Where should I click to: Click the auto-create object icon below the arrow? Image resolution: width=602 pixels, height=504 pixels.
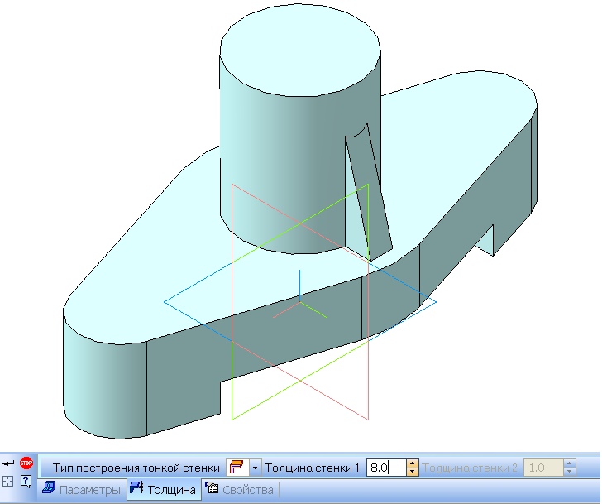[7, 481]
